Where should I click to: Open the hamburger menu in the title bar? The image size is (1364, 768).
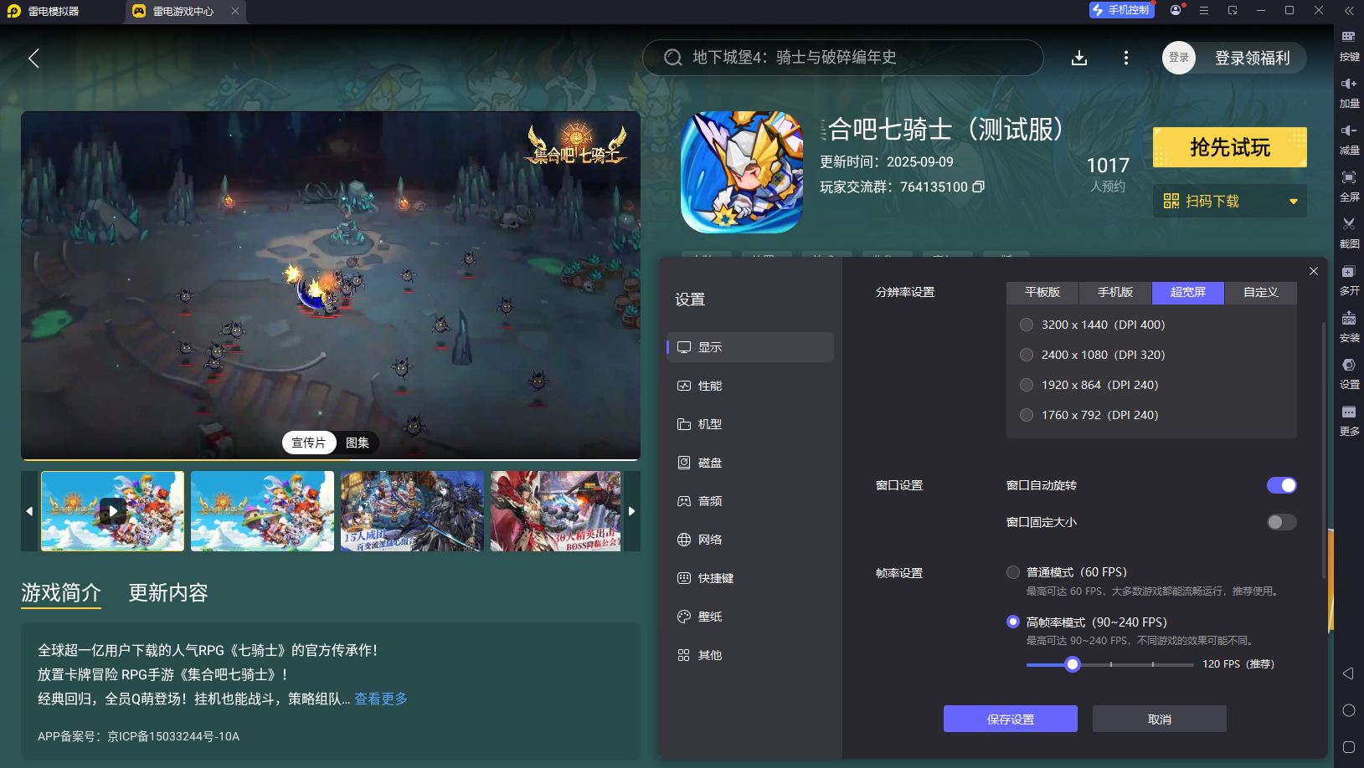[x=1204, y=10]
